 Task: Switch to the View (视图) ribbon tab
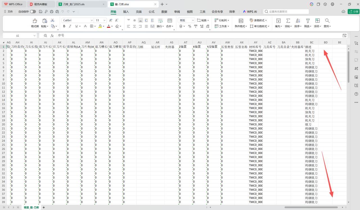(190, 12)
